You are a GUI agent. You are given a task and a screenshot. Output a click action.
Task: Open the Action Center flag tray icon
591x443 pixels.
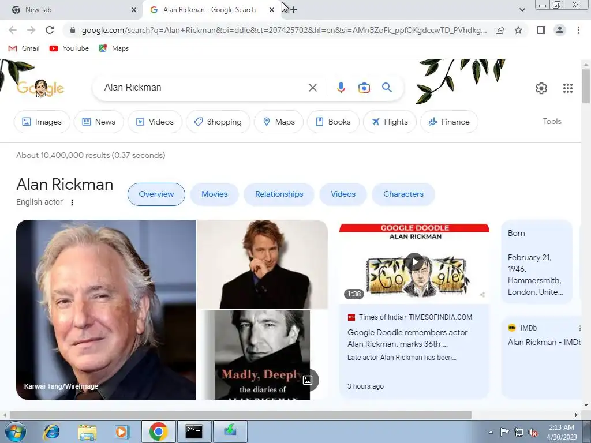[504, 431]
